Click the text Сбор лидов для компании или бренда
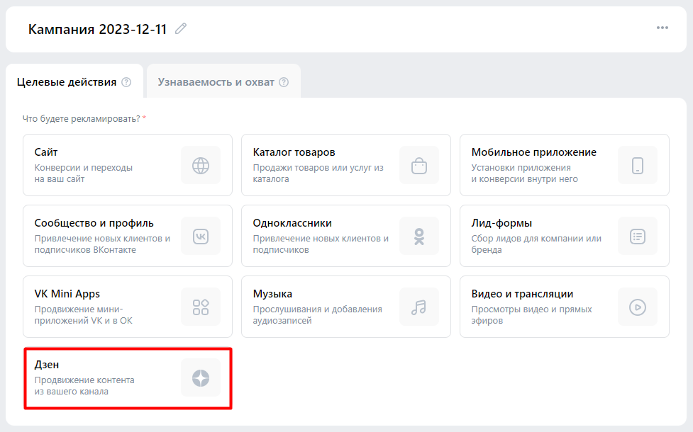 point(536,244)
